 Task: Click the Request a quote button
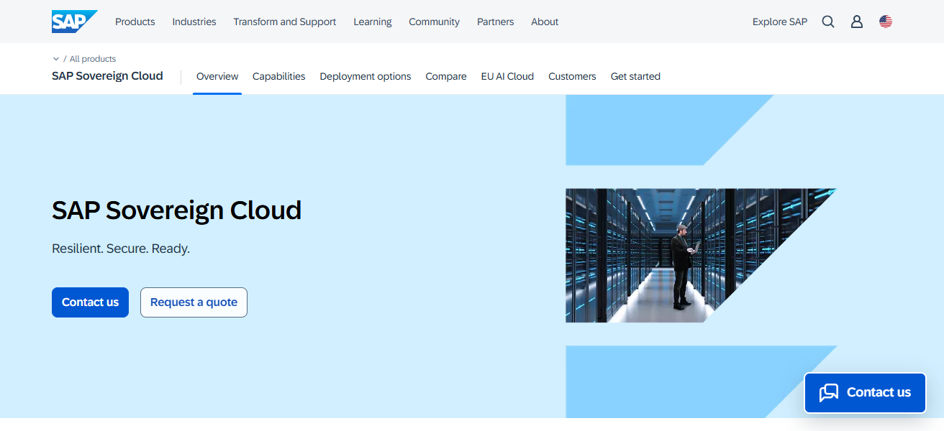194,302
